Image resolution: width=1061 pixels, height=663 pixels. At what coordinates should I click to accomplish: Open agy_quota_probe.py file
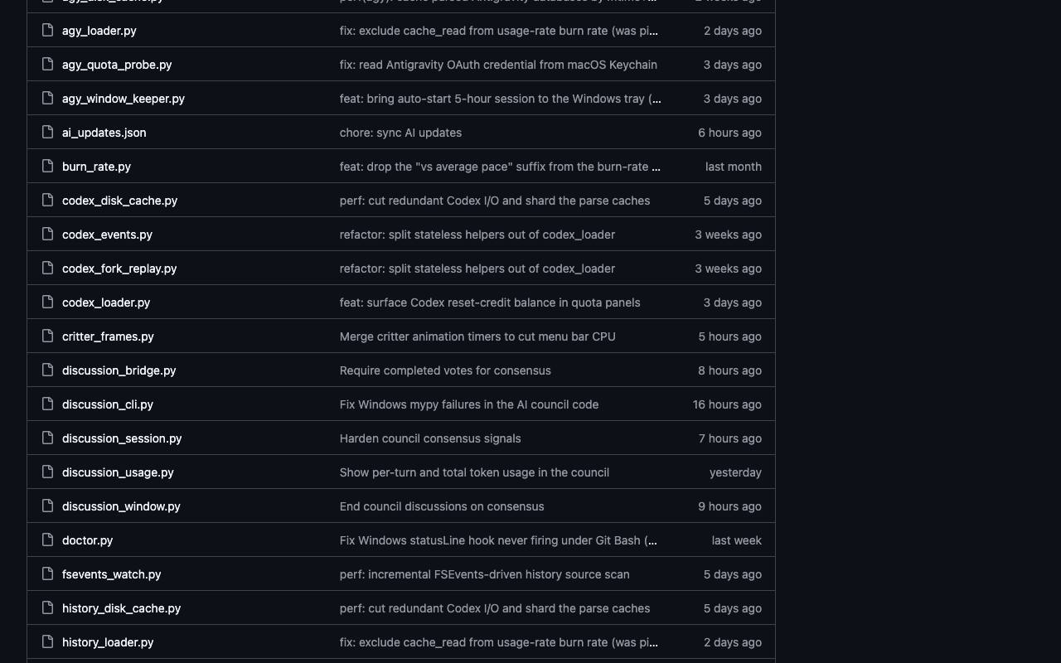click(117, 65)
